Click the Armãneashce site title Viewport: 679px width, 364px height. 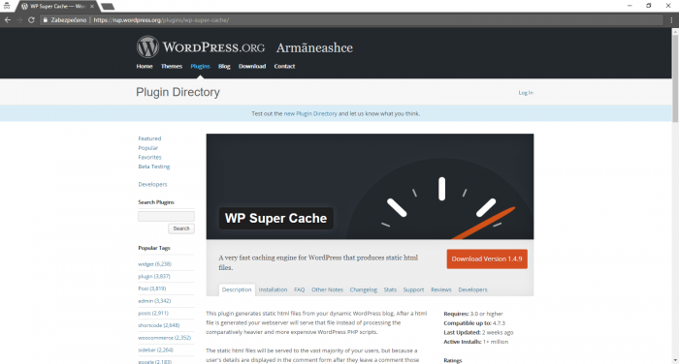[x=314, y=47]
